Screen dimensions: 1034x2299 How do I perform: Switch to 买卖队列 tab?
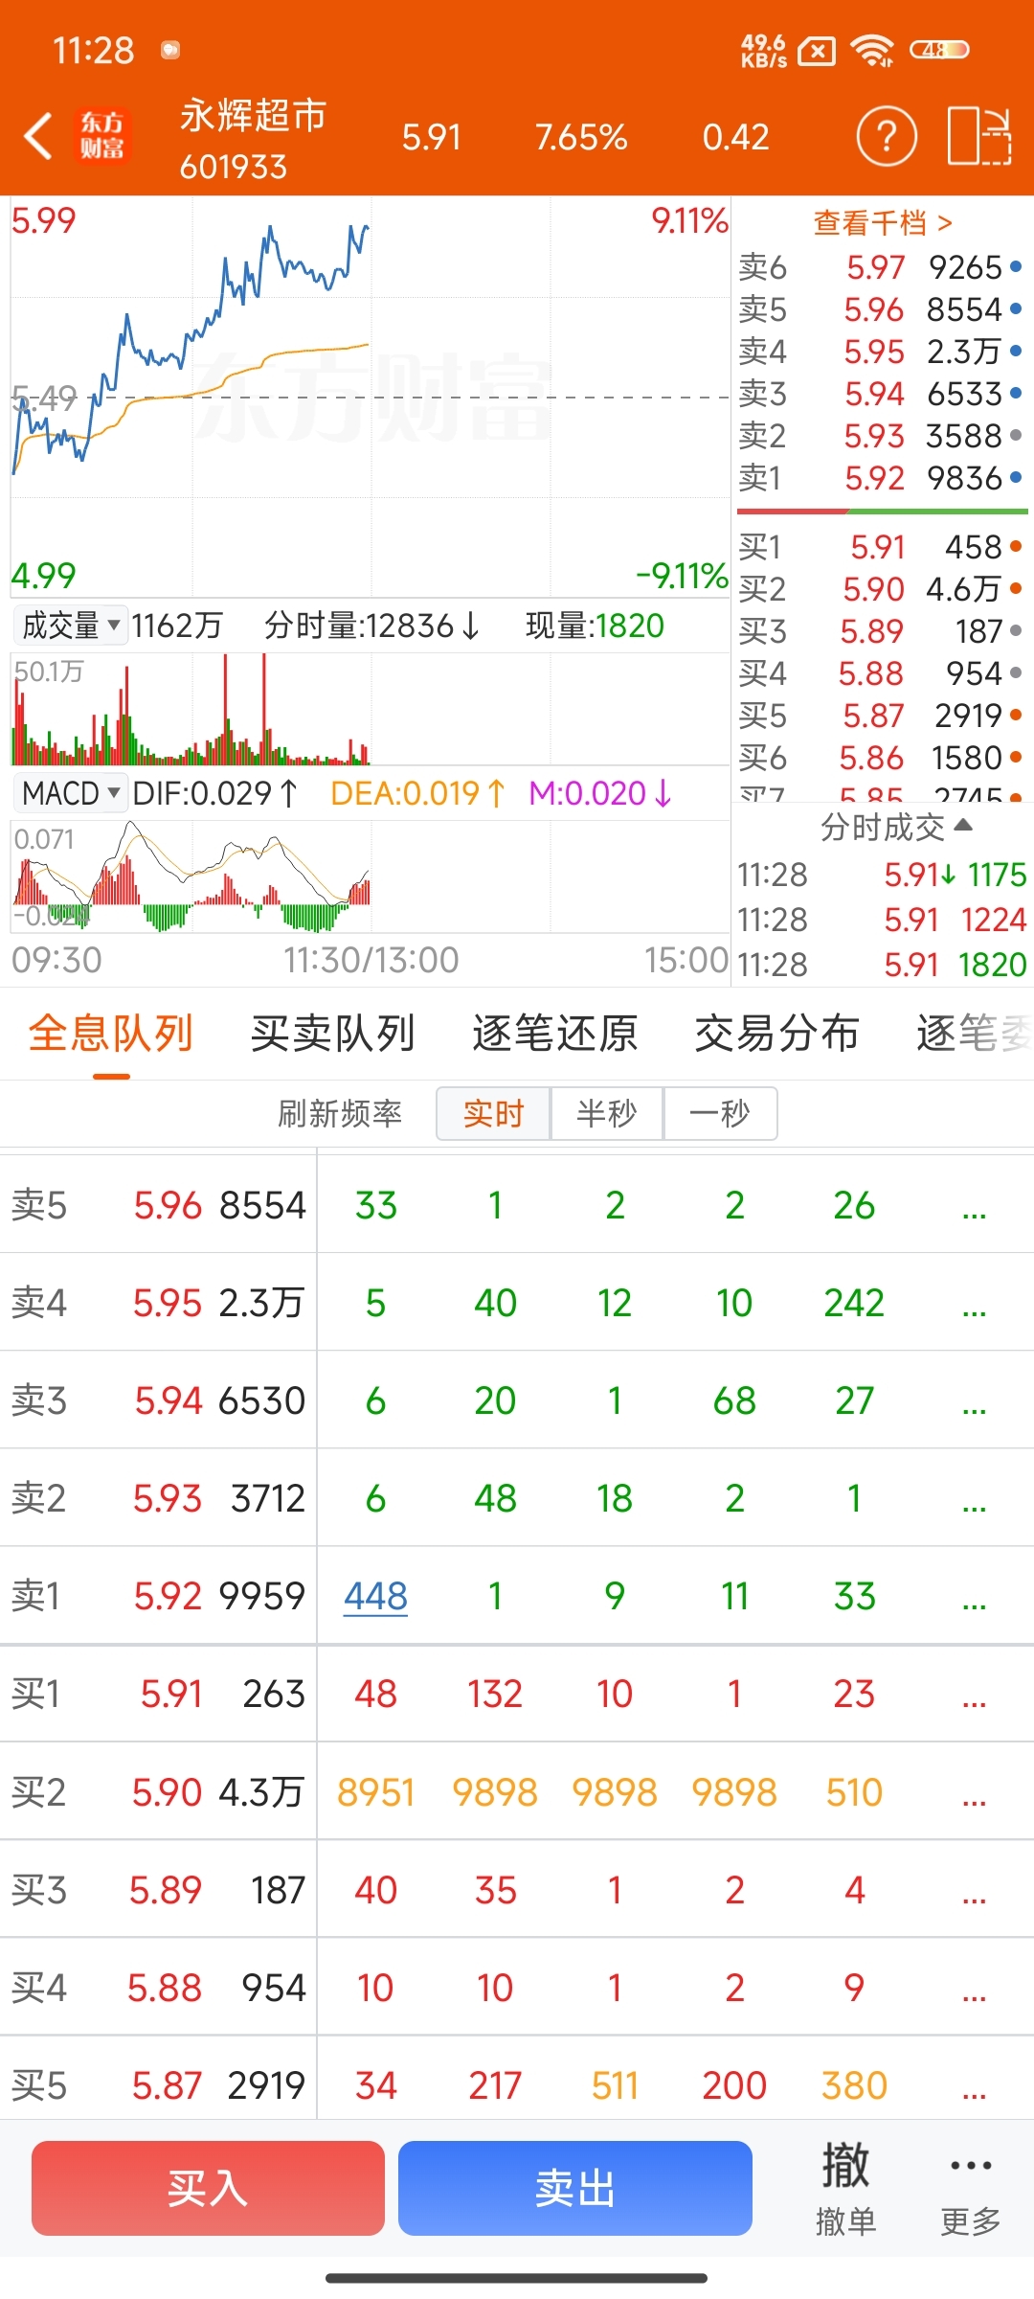point(333,1034)
